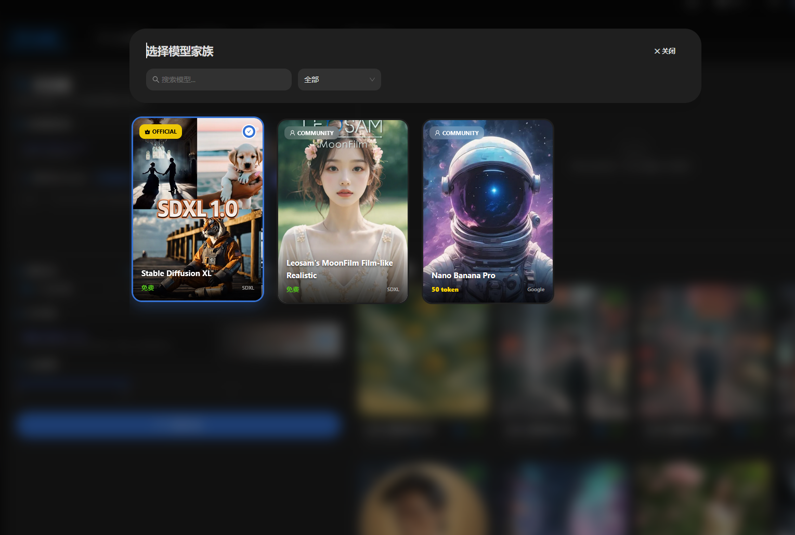The image size is (795, 535).
Task: Close the model family dialog
Action: click(664, 51)
